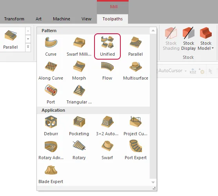Viewport: 218px width, 196px height.
Task: Select the Multisurface toolpath icon
Action: [x=136, y=70]
